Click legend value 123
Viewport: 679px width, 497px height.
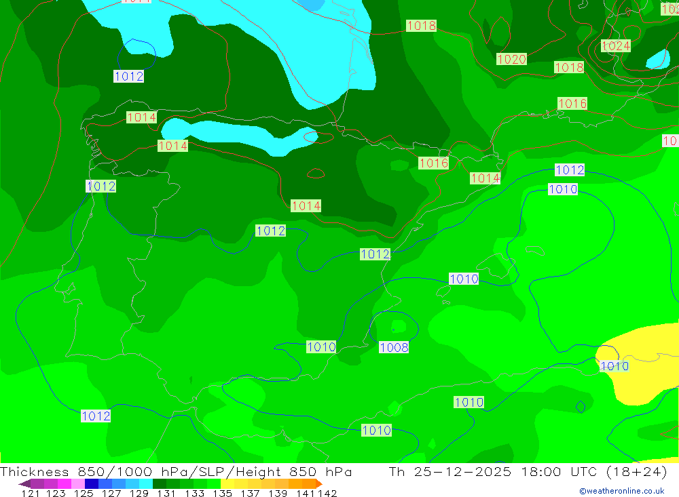tap(56, 493)
